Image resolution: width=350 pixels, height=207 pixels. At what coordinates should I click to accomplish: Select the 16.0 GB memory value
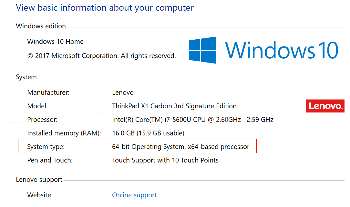click(148, 133)
